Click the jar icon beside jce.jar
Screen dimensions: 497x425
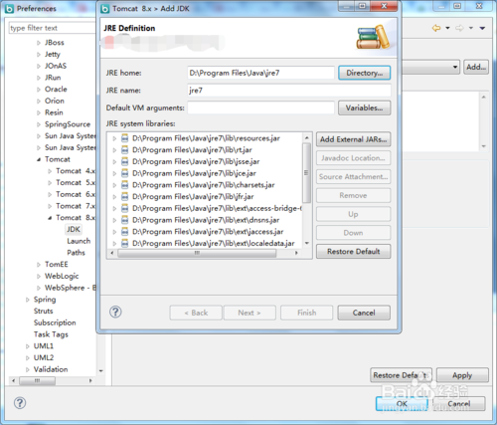click(124, 173)
